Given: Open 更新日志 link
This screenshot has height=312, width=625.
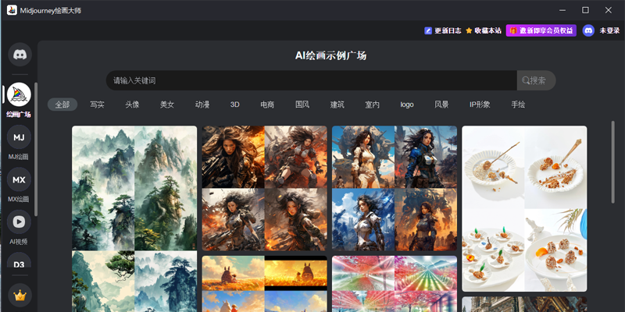Looking at the screenshot, I should (x=448, y=30).
